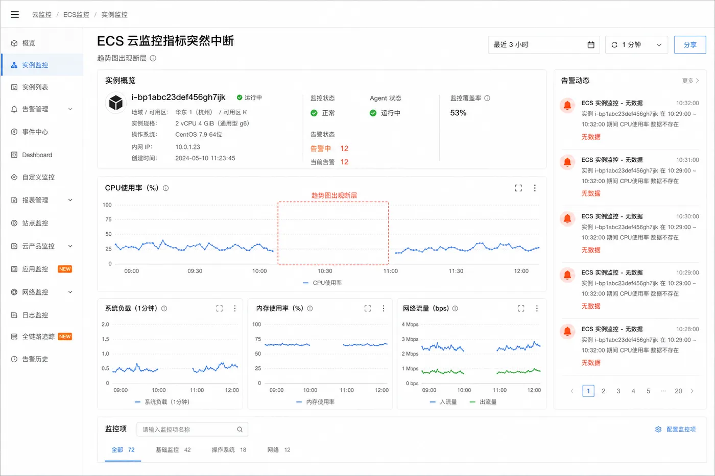Open the hamburger navigation menu

click(15, 14)
